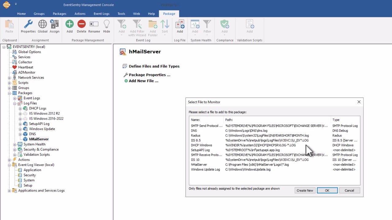Click the Event Log Add filter icon
The width and height of the screenshot is (392, 220).
[x=122, y=24]
